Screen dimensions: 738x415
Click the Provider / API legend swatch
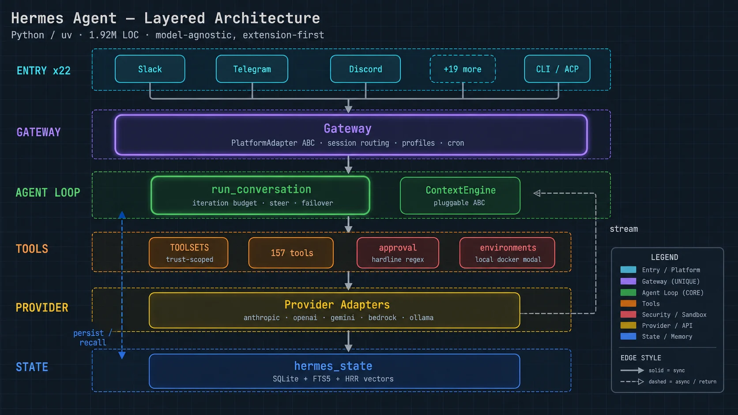click(x=628, y=325)
